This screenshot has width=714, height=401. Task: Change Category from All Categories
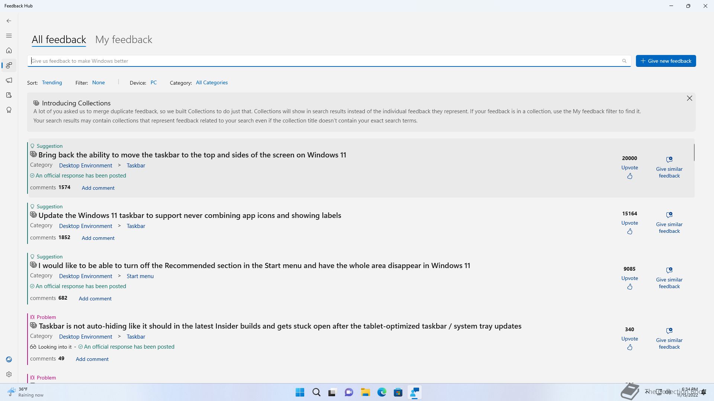coord(212,82)
